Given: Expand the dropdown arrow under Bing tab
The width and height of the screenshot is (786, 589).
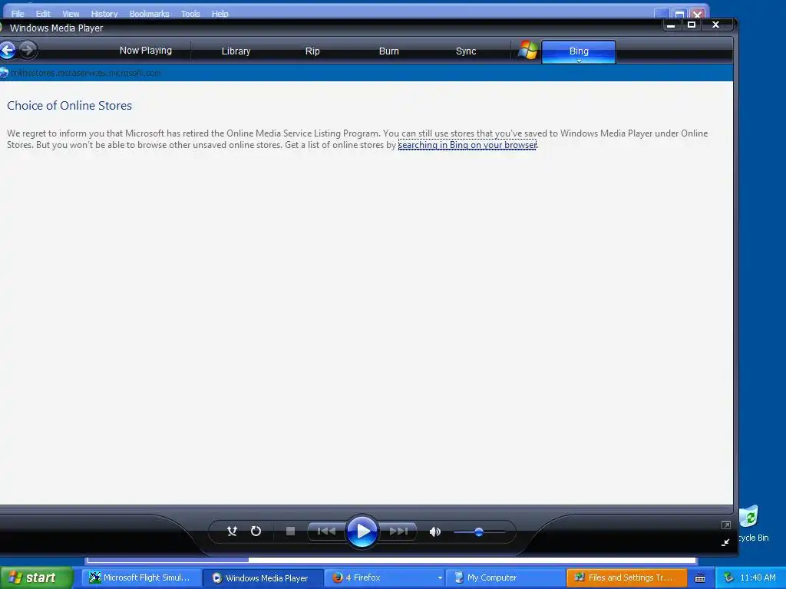Looking at the screenshot, I should click(x=579, y=61).
